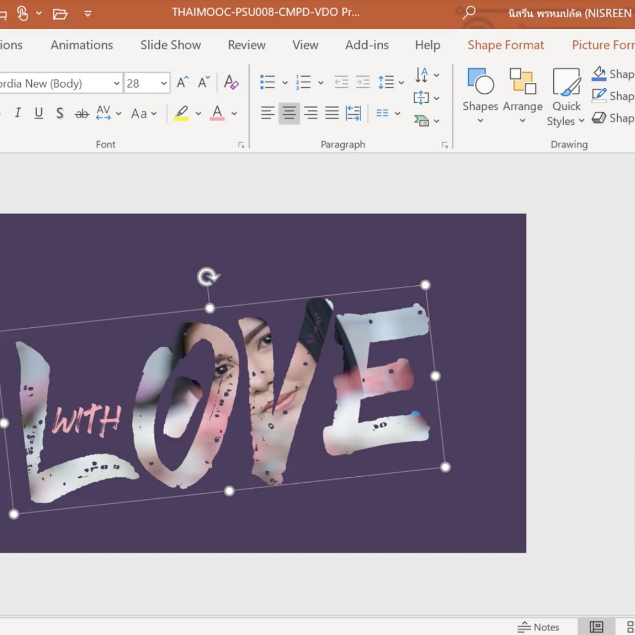Increase the font size with the larger A icon
This screenshot has height=635, width=635.
click(183, 82)
